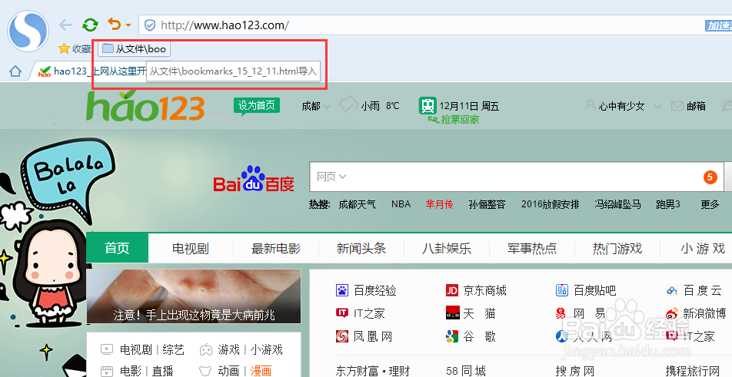This screenshot has height=377, width=732.
Task: Open hot search 冯绍峰坠马
Action: (617, 204)
